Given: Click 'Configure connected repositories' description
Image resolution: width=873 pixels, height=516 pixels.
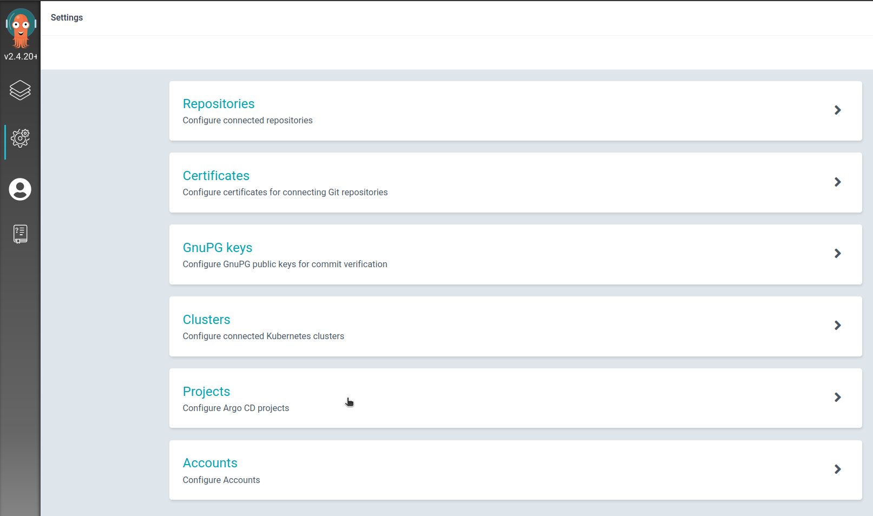Looking at the screenshot, I should pyautogui.click(x=247, y=120).
